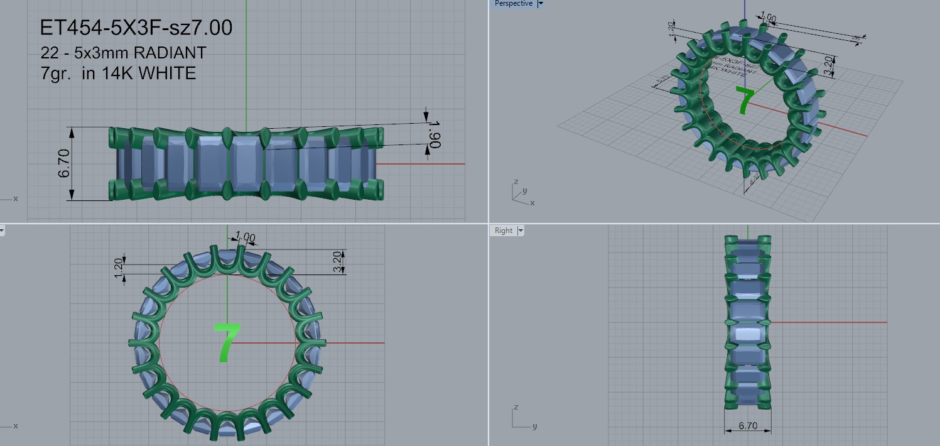Open the Perspective viewport dropdown arrow

point(541,4)
